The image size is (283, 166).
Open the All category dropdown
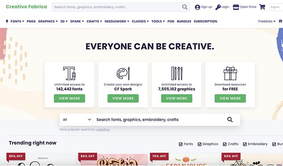(76, 119)
